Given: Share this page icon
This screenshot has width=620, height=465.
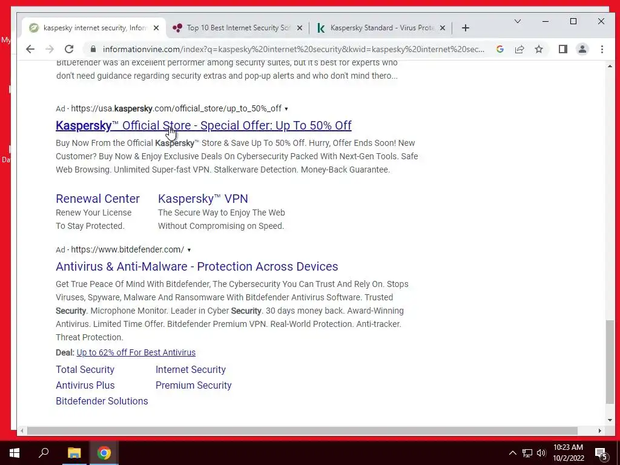Looking at the screenshot, I should (x=519, y=49).
